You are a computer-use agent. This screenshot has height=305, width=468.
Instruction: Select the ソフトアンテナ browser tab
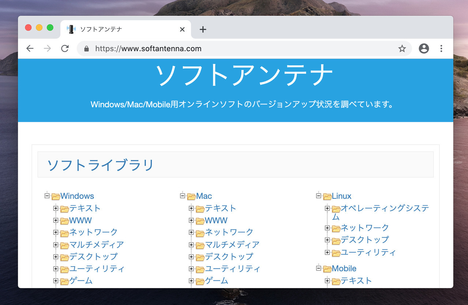click(x=125, y=29)
